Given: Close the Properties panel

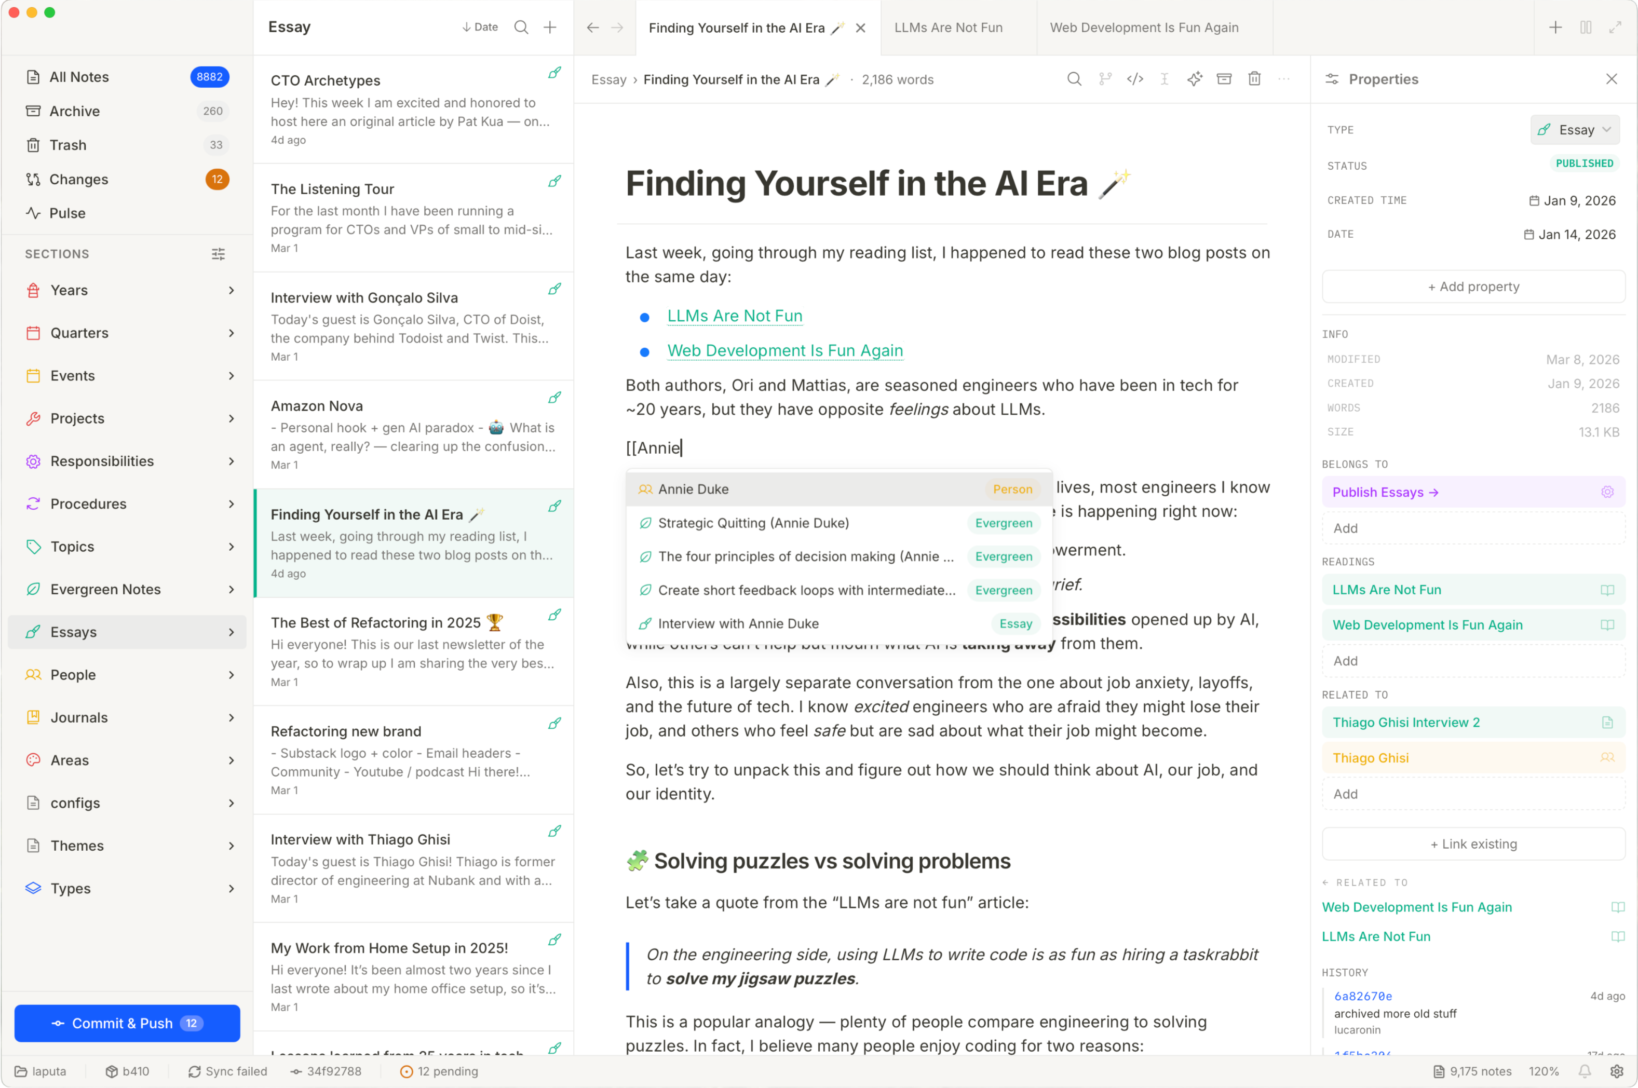Looking at the screenshot, I should [1612, 79].
